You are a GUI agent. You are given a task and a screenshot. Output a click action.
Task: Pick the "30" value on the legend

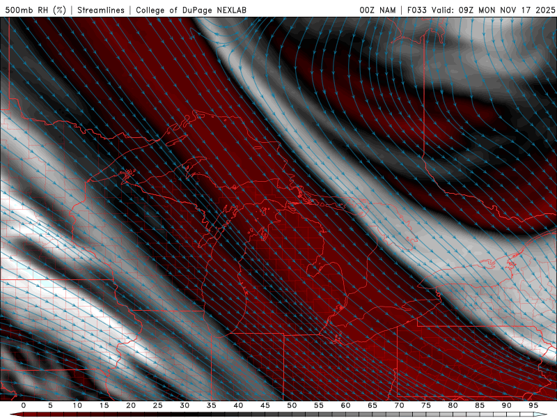(185, 405)
